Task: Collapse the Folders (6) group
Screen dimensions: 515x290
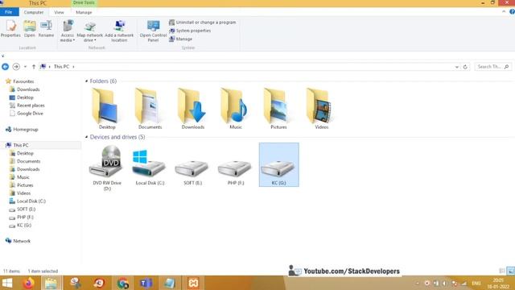Action: [86, 81]
